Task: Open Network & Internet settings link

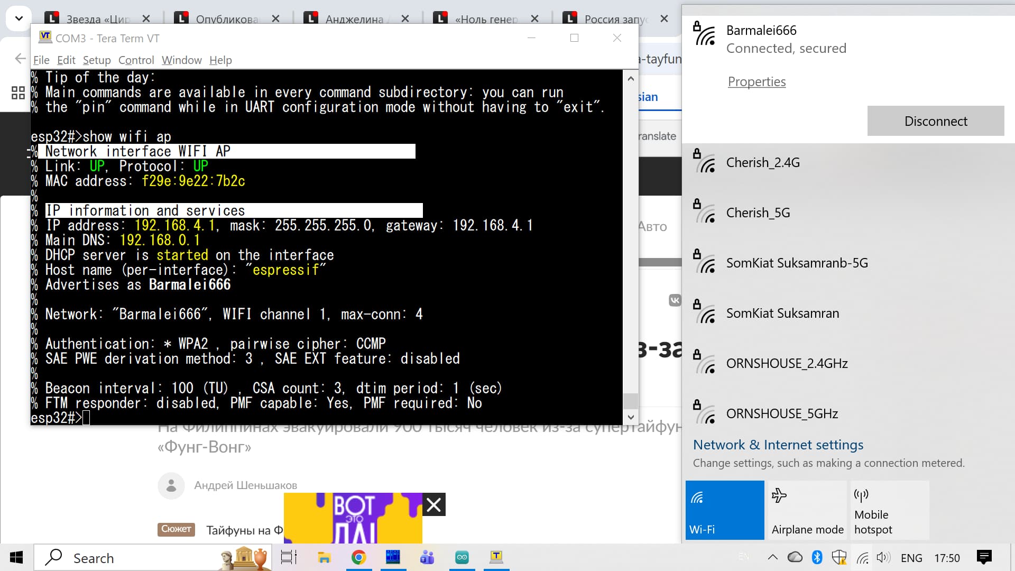Action: (x=778, y=445)
